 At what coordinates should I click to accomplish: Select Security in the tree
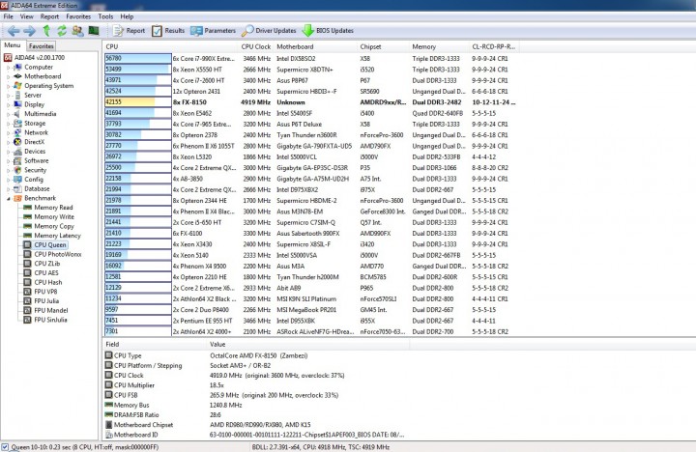tap(30, 170)
